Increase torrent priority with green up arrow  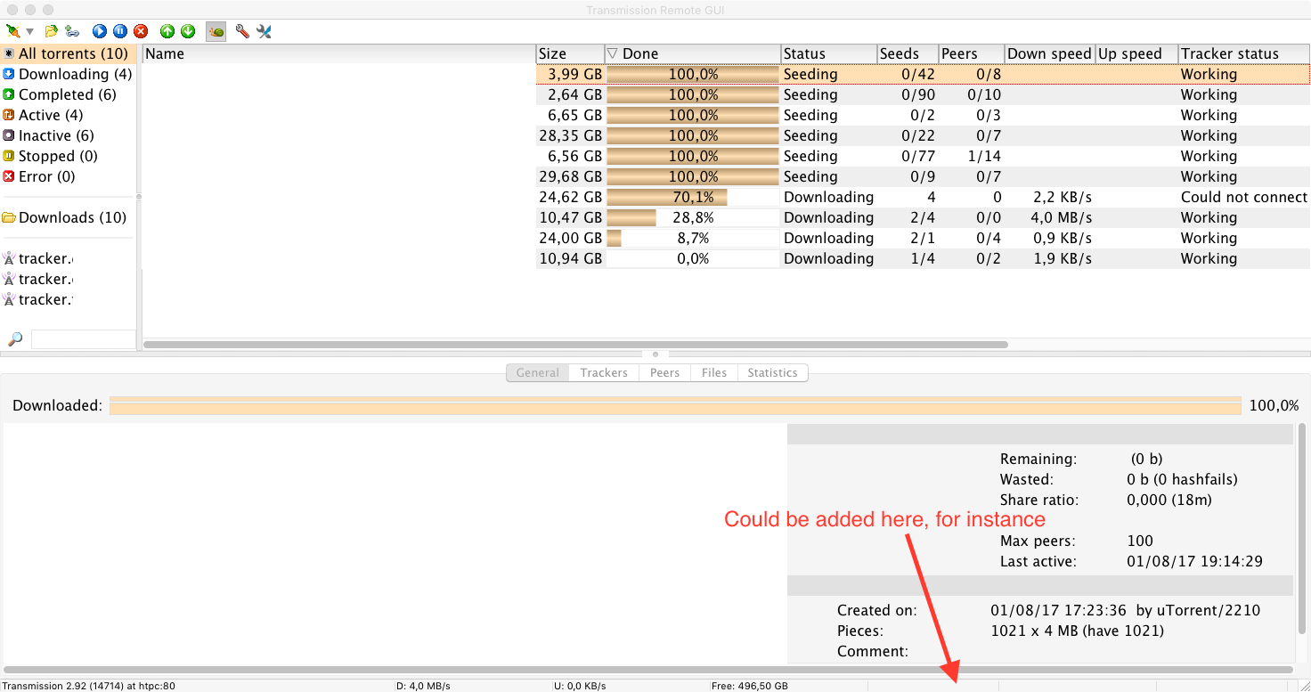167,30
